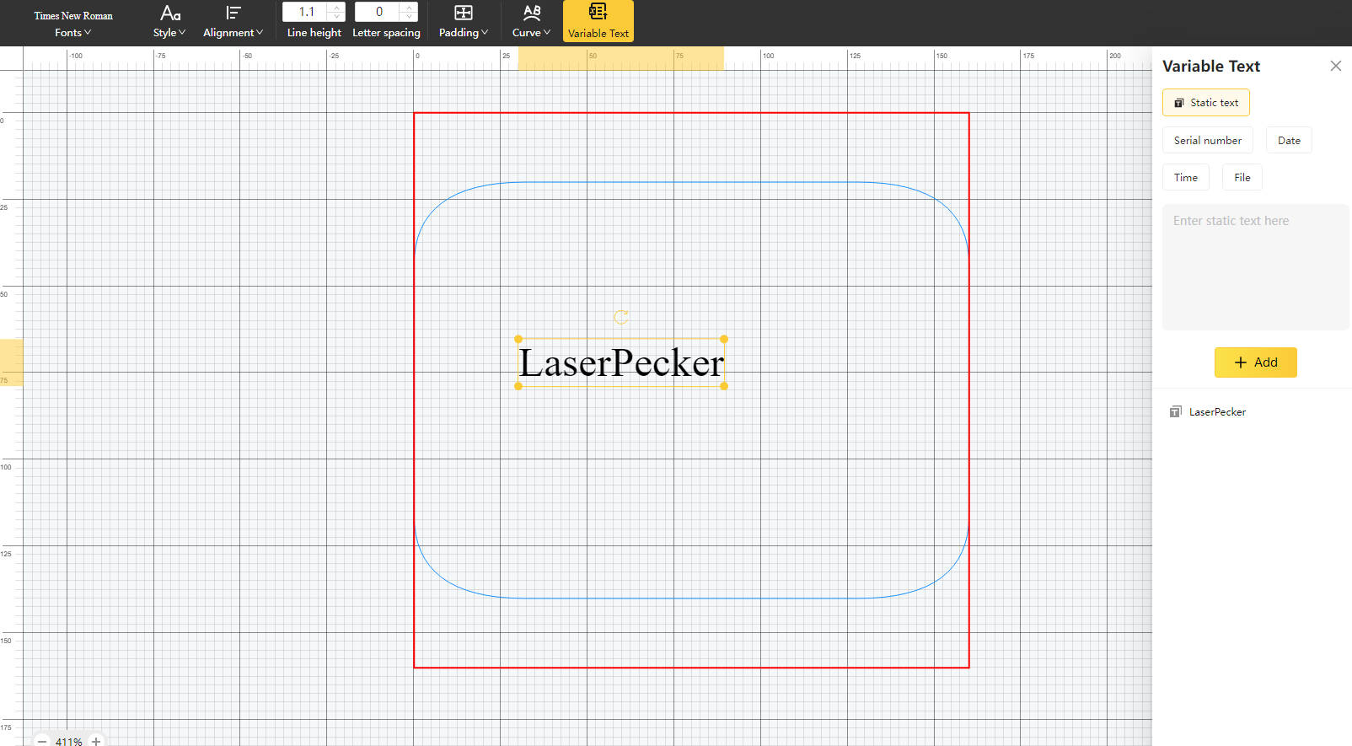1352x746 pixels.
Task: Click the Letter spacing value field
Action: click(x=378, y=12)
